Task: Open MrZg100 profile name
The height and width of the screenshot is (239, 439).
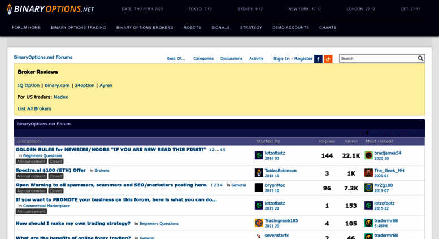Action: click(x=384, y=185)
